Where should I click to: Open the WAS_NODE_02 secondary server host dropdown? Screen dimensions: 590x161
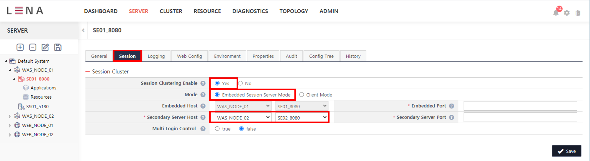pos(243,117)
